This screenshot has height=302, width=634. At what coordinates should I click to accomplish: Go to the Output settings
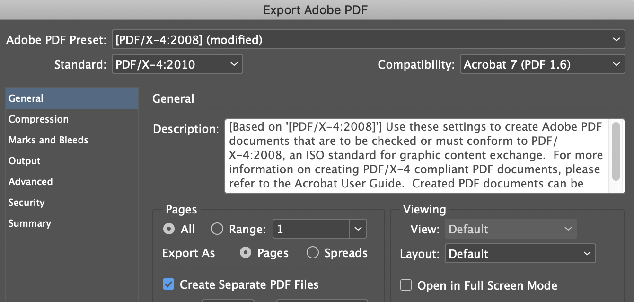point(25,161)
